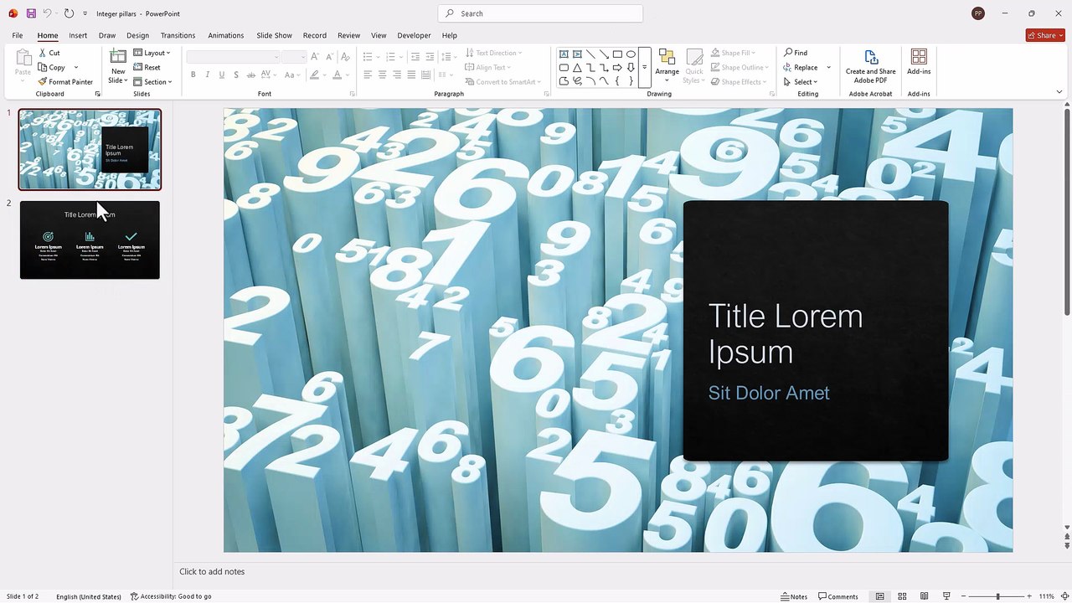This screenshot has width=1072, height=603.
Task: Open the Layout dropdown
Action: [x=152, y=53]
